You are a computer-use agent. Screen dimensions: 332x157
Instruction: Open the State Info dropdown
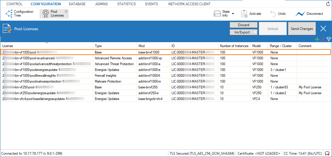224,14
